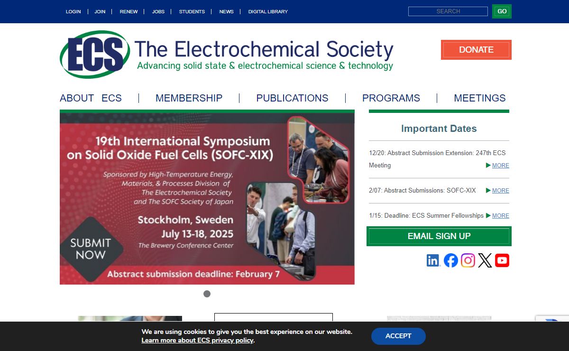Open the ECS Facebook page icon
This screenshot has height=351, width=569.
pyautogui.click(x=451, y=260)
